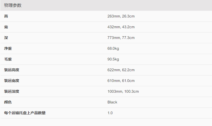Select the 宽 row label
The width and height of the screenshot is (212, 126).
click(x=6, y=27)
